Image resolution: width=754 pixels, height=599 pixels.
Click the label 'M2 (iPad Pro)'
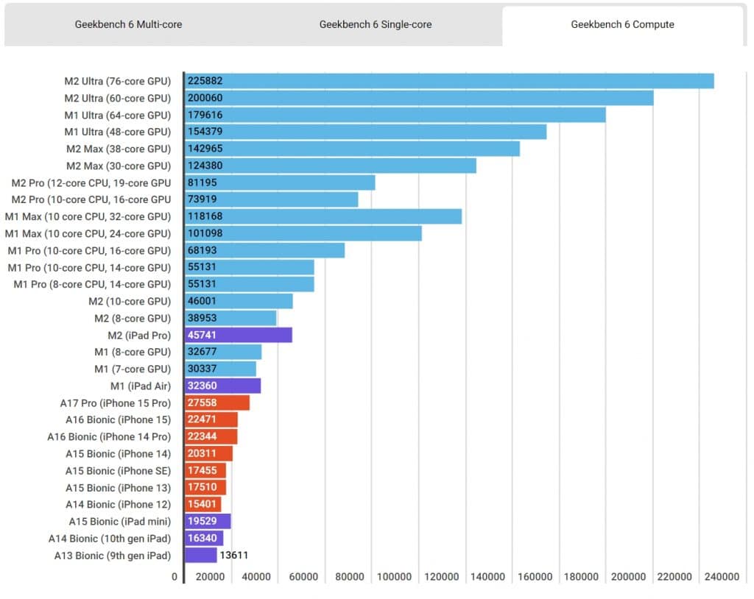click(x=139, y=336)
